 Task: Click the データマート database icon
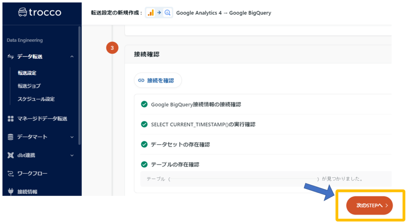pos(11,137)
